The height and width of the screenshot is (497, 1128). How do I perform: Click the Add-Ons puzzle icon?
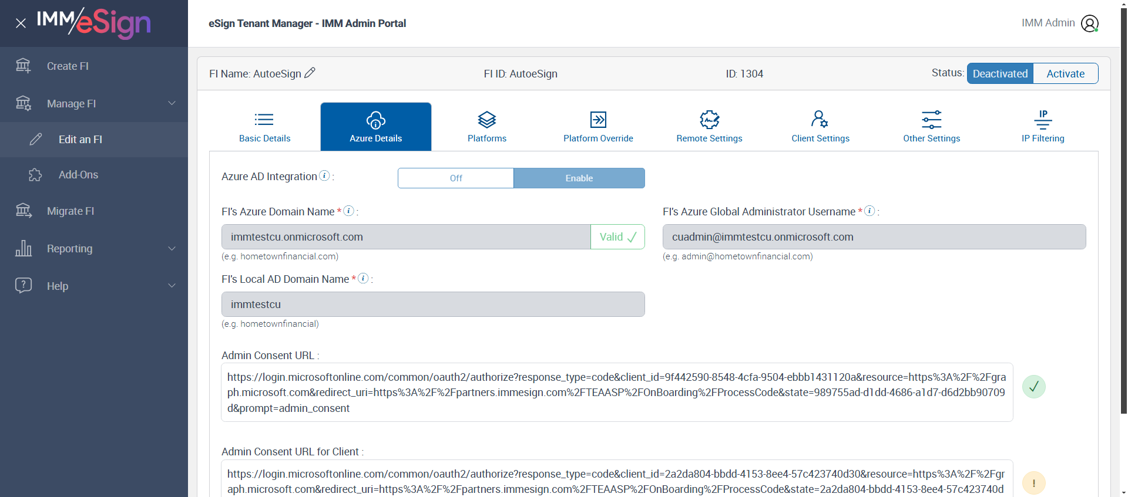(35, 175)
